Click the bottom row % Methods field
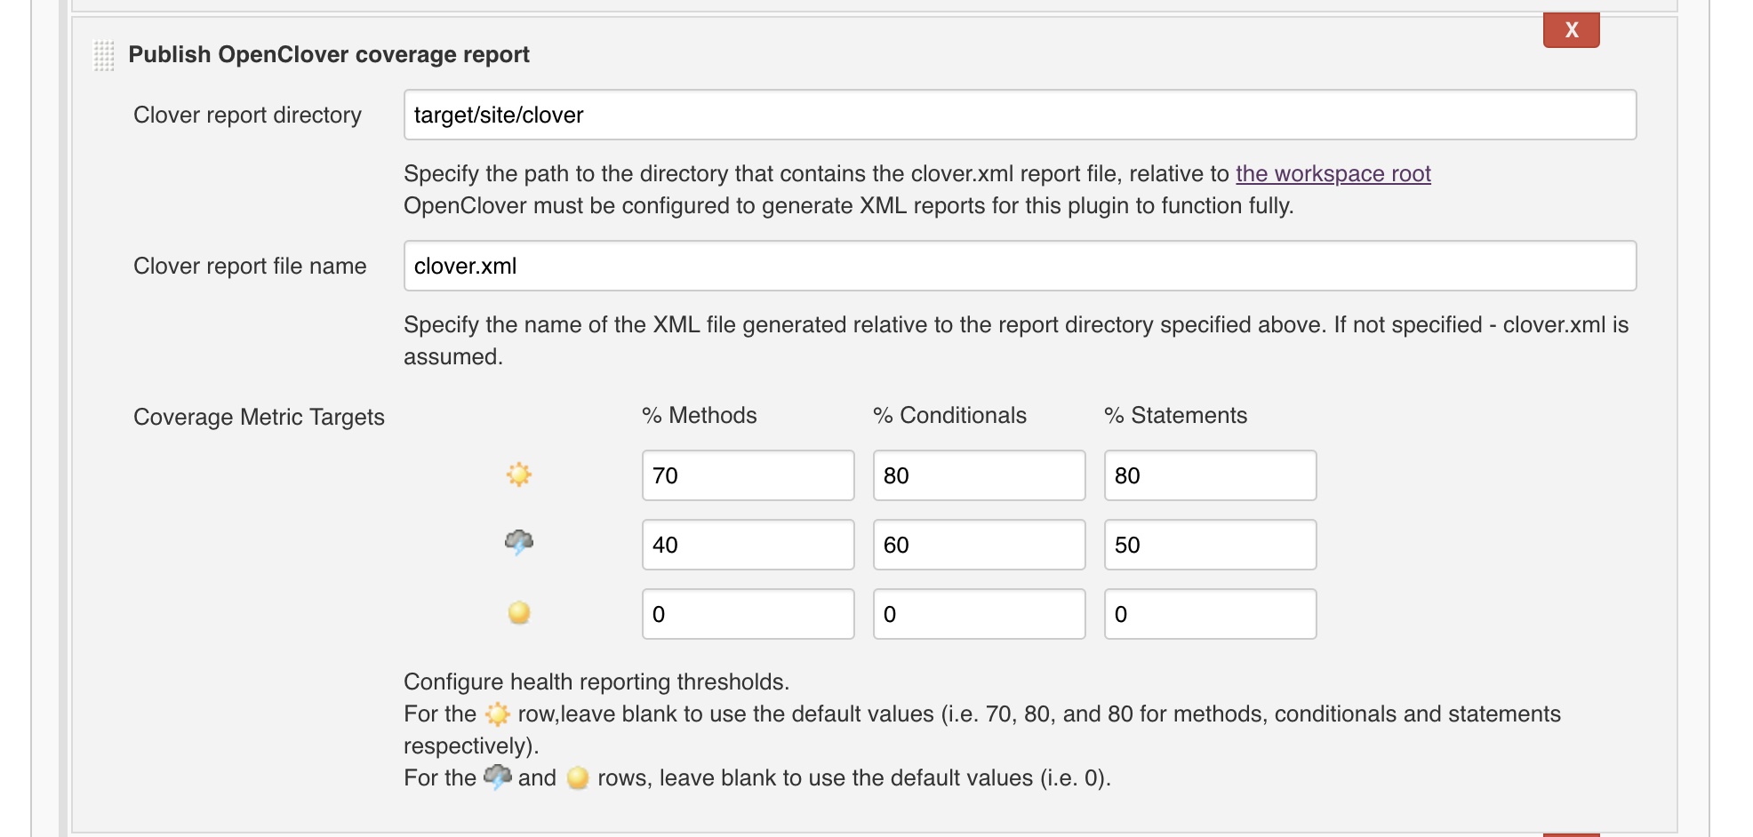 748,614
